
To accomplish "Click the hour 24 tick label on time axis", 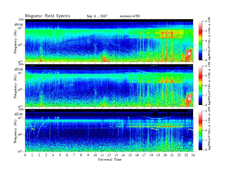I will tap(193, 155).
